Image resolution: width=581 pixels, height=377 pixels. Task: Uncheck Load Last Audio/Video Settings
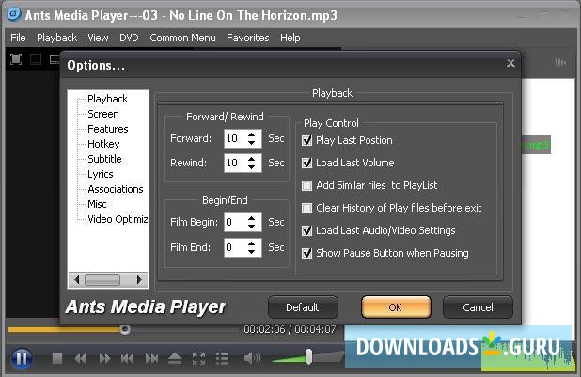pos(306,230)
